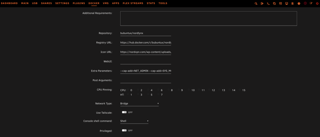Toggle the Use Tailscale switch
This screenshot has height=137, width=320.
(x=124, y=112)
